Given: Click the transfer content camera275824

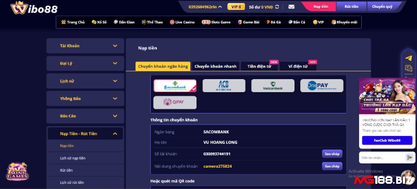Looking at the screenshot, I should (217, 167).
